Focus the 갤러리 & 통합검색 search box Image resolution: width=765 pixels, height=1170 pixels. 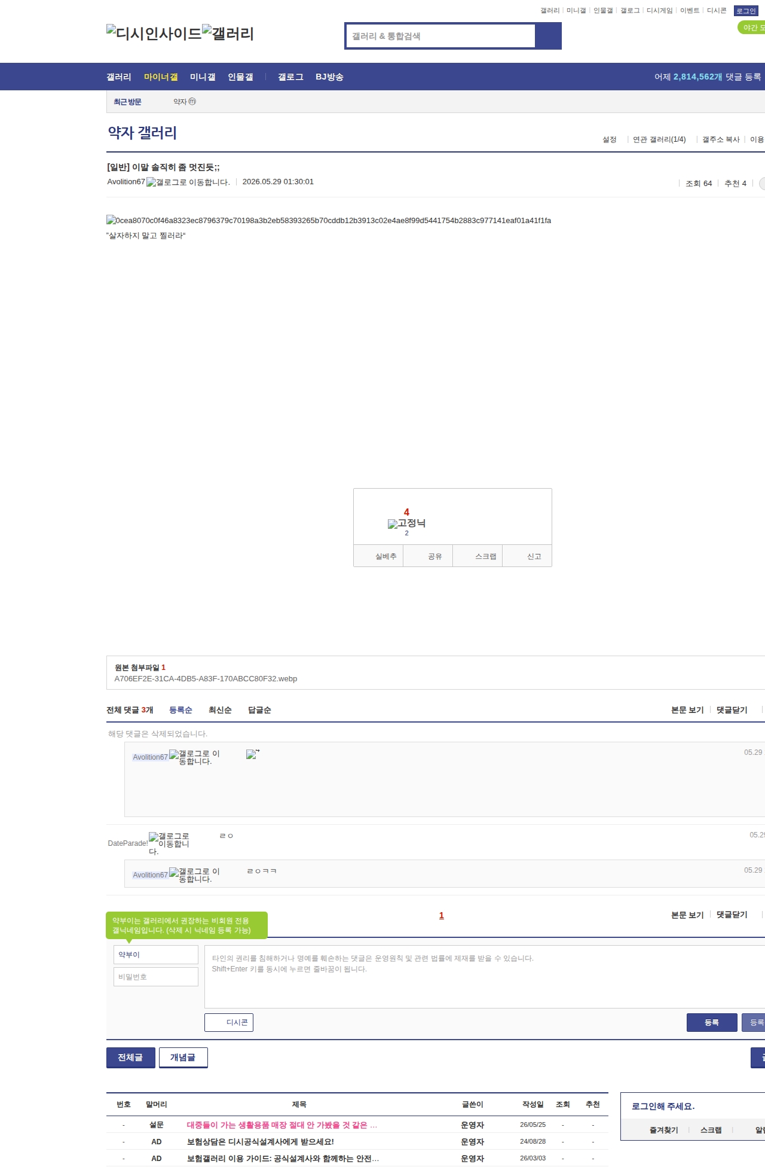click(441, 36)
